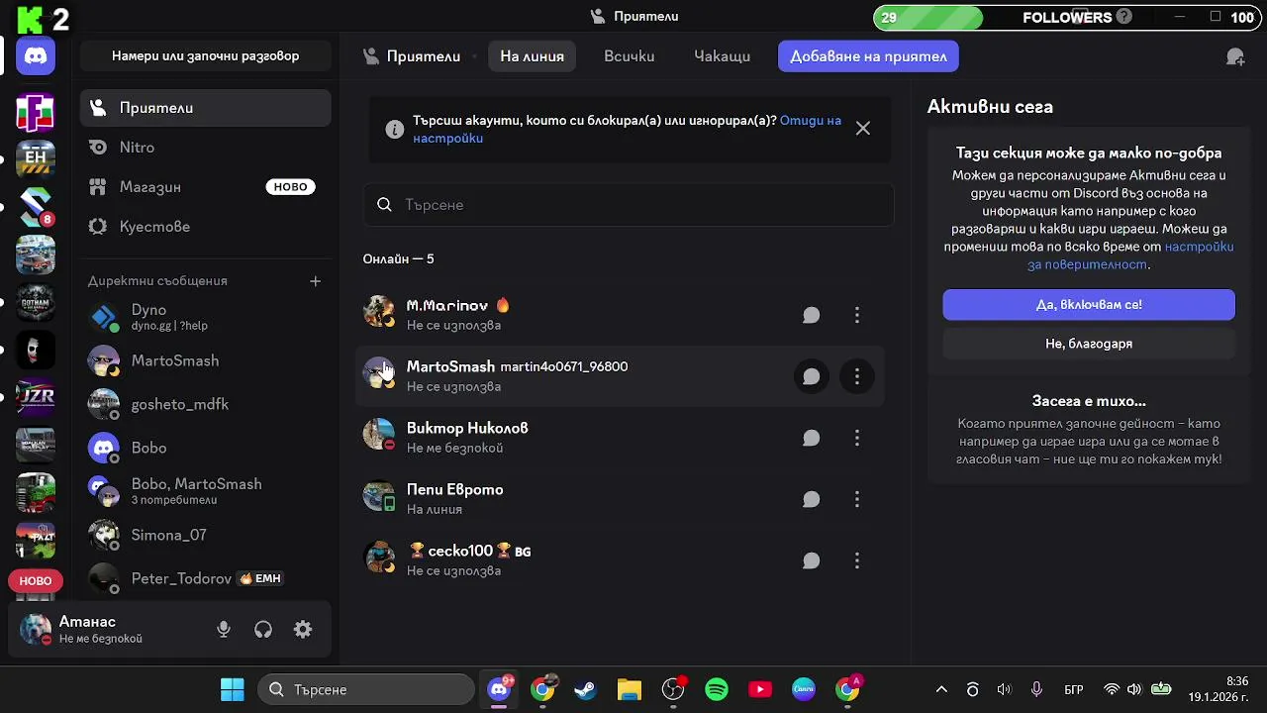
Task: Open MartoSmash direct message in sidebar
Action: click(x=206, y=360)
